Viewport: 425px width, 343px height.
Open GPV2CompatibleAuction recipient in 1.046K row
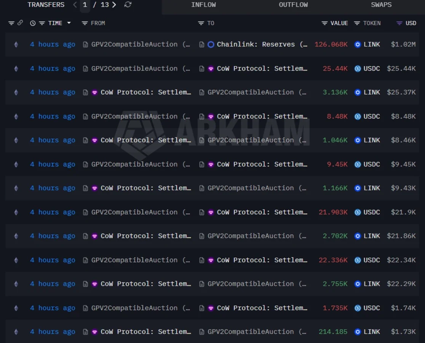click(x=257, y=140)
